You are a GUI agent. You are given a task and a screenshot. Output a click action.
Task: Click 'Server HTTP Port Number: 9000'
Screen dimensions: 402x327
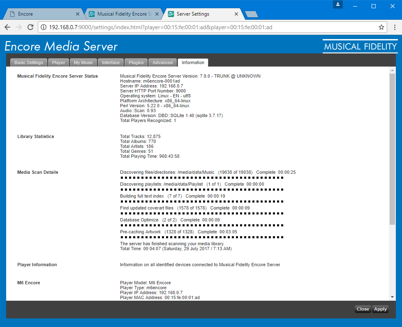[153, 91]
